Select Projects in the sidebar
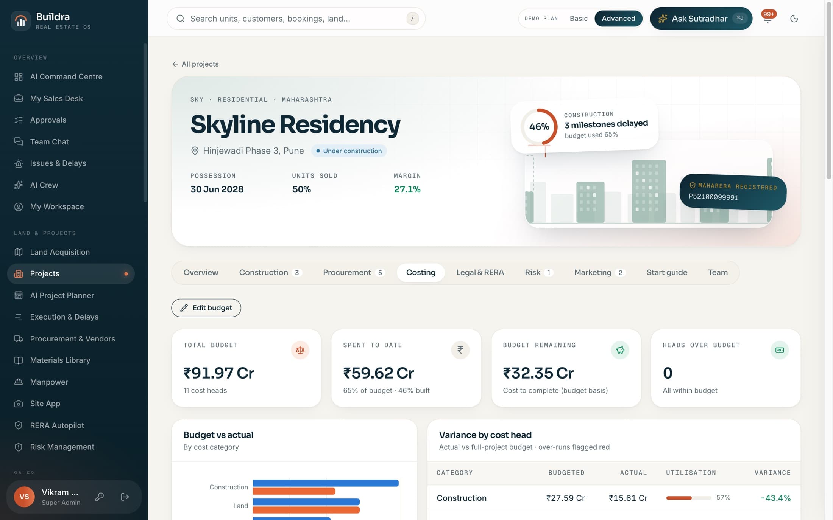 coord(71,273)
